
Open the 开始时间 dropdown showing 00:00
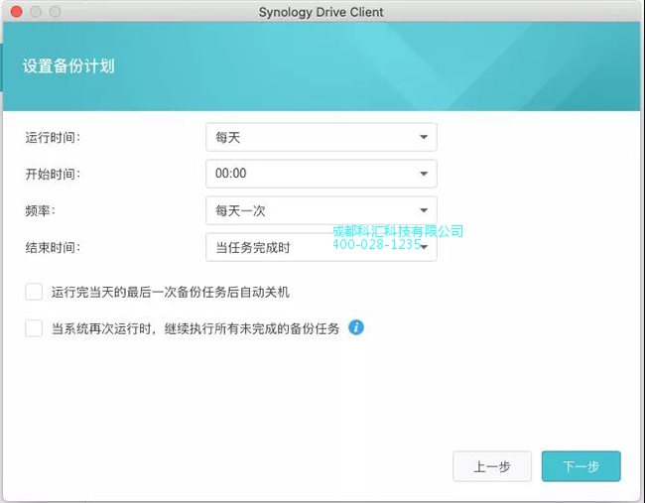322,174
